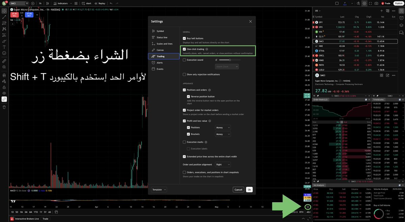Undo the last chart action
The image size is (405, 222).
[111, 3]
